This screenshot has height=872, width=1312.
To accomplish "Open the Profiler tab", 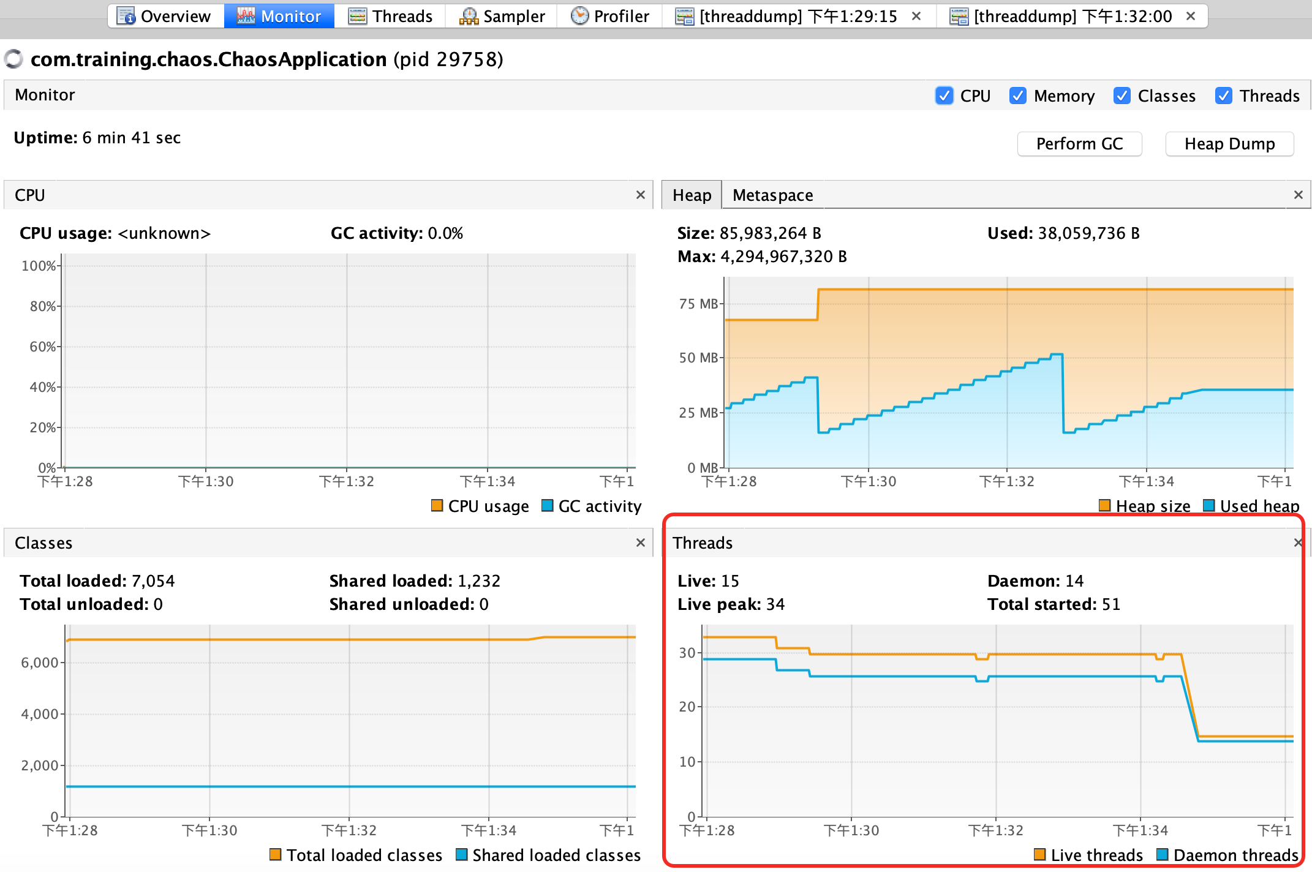I will (609, 16).
